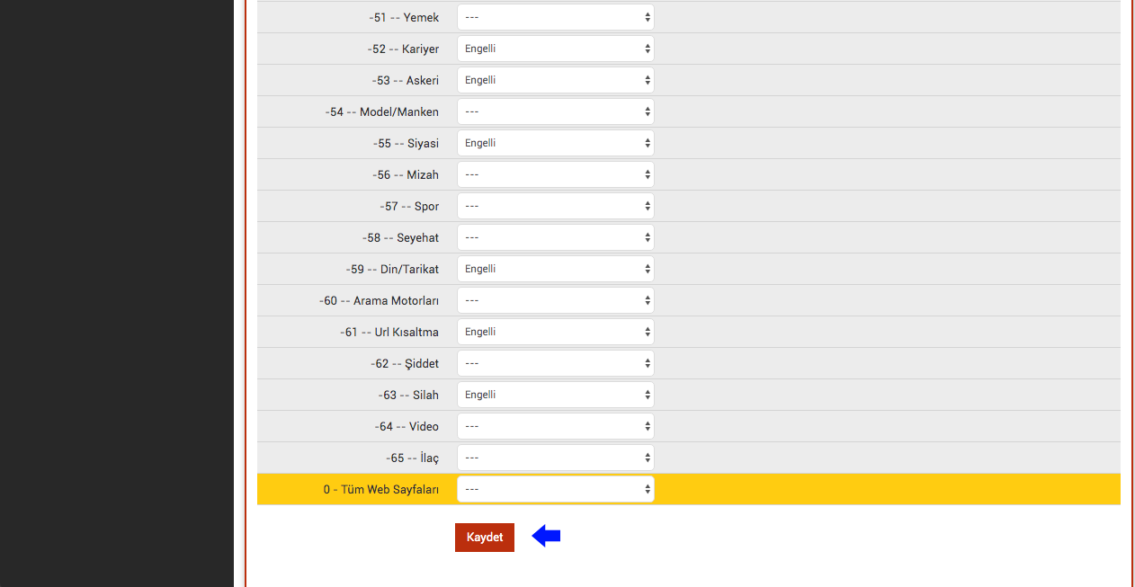Open the Video category dropdown
Screen dimensions: 1135x587
coord(556,426)
